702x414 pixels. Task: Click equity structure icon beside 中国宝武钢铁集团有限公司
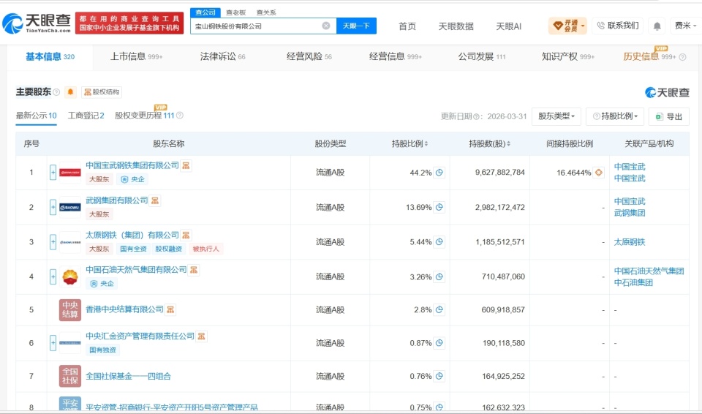[x=186, y=165]
